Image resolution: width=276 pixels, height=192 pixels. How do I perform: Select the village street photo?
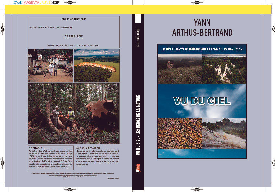tap(50, 66)
